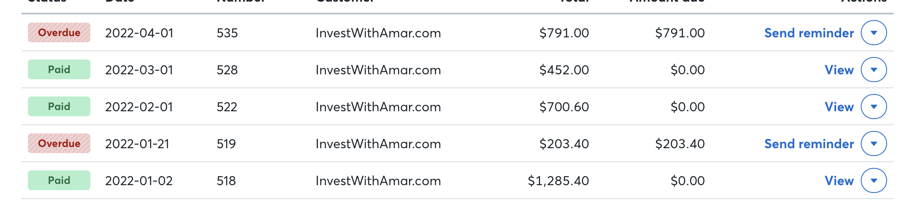This screenshot has height=202, width=915.
Task: Click the date 2022-02-01
Action: tap(139, 107)
